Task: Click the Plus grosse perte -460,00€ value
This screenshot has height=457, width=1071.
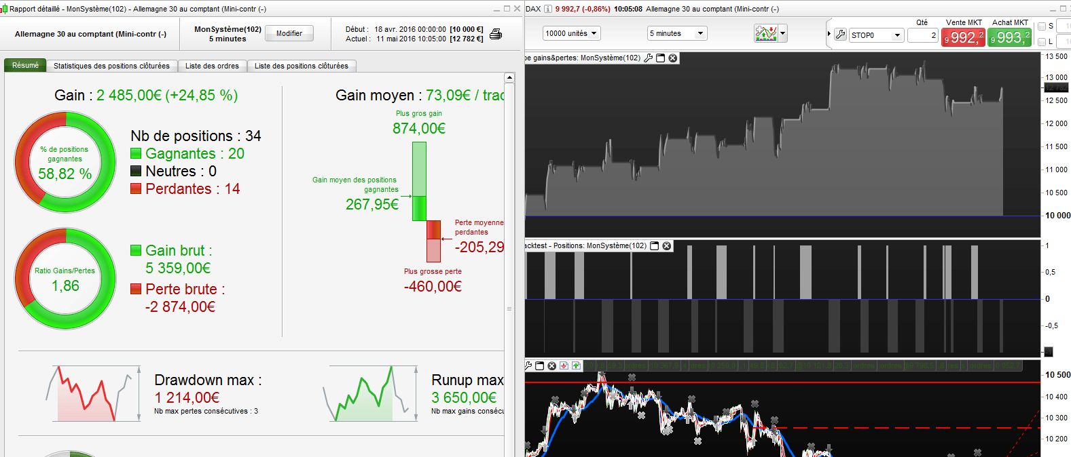Action: (433, 287)
